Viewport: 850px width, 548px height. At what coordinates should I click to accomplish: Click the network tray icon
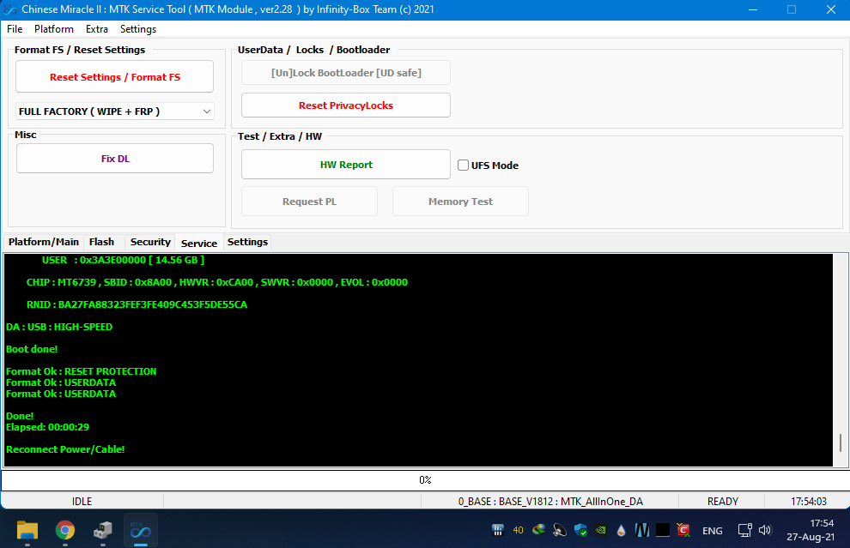point(745,531)
